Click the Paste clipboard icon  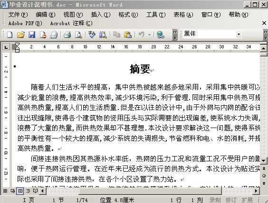pos(128,35)
